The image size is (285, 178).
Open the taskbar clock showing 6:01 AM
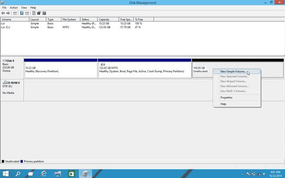click(275, 174)
